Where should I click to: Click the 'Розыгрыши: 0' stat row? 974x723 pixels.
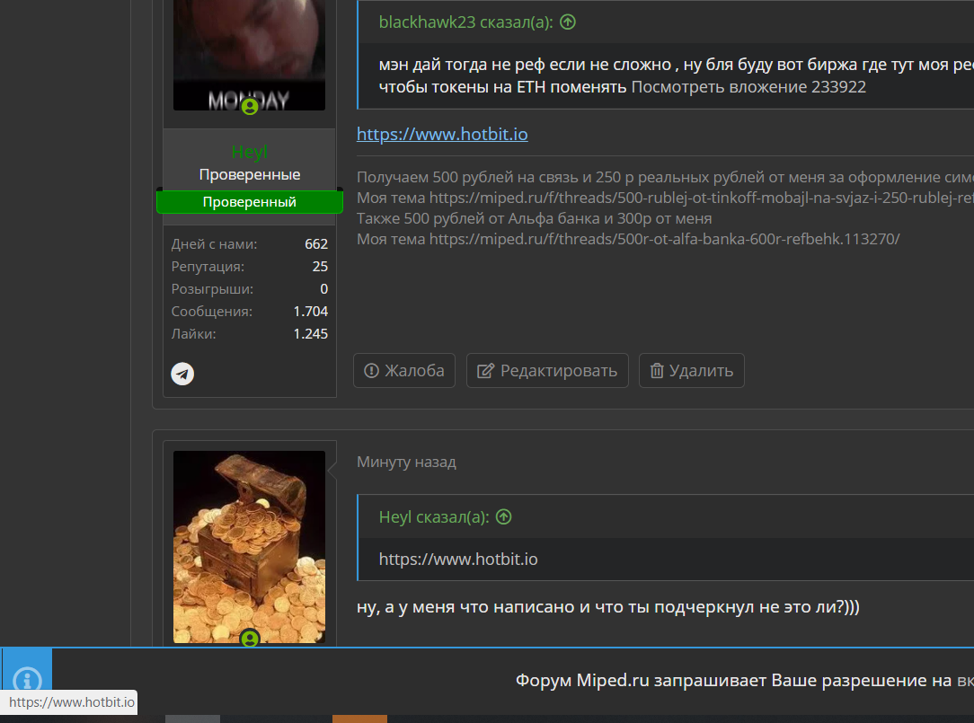[249, 289]
